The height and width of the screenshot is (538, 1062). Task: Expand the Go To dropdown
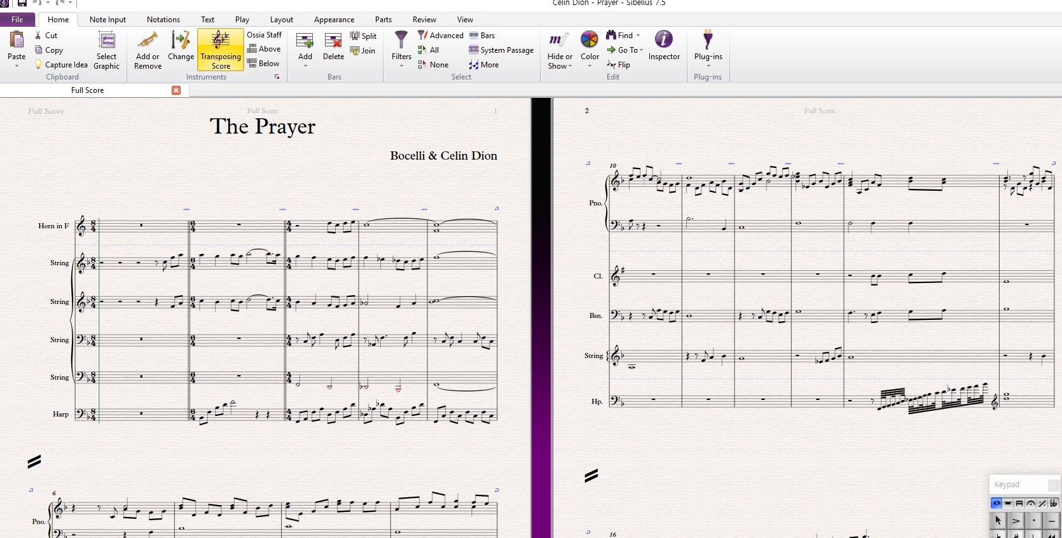coord(641,50)
